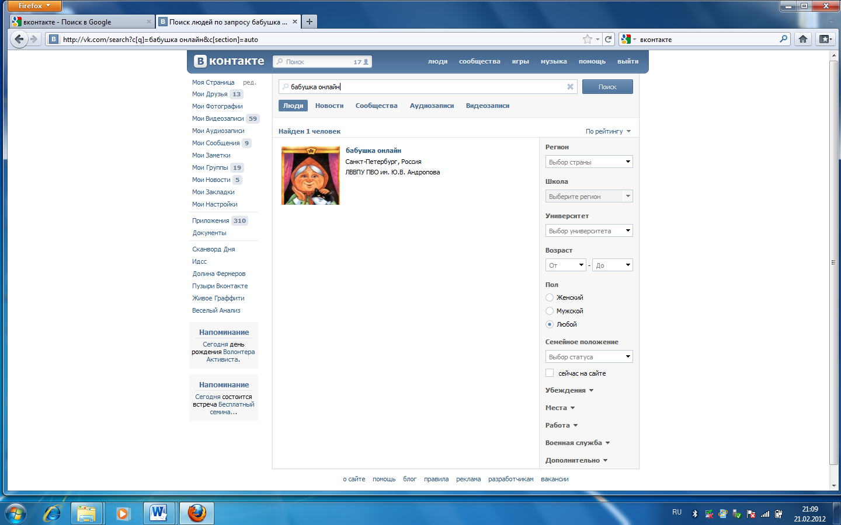The height and width of the screenshot is (525, 841).
Task: Open the Firefox home page icon
Action: (803, 39)
